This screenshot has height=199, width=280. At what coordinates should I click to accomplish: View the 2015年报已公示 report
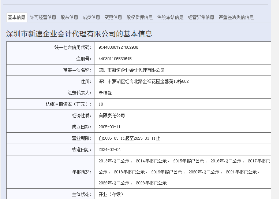(188, 161)
